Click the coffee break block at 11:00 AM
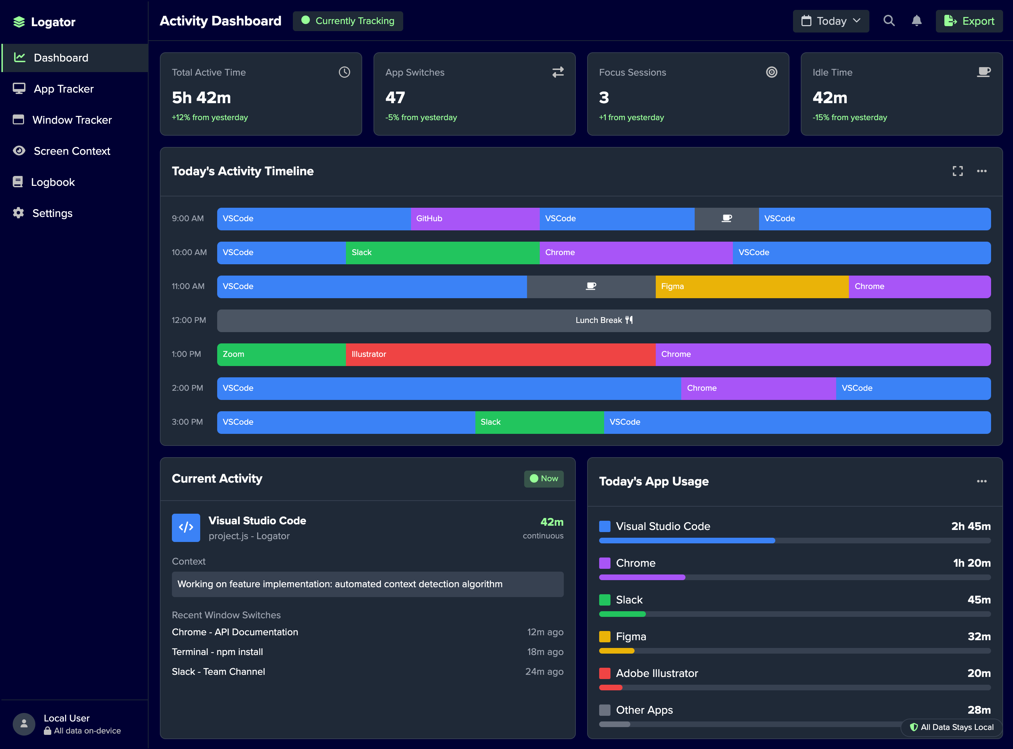 [x=591, y=286]
